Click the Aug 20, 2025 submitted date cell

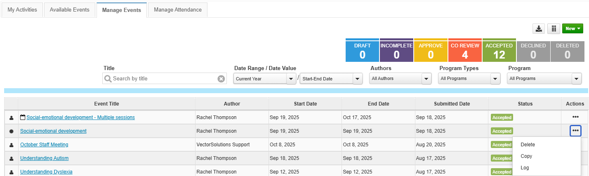[452, 145]
